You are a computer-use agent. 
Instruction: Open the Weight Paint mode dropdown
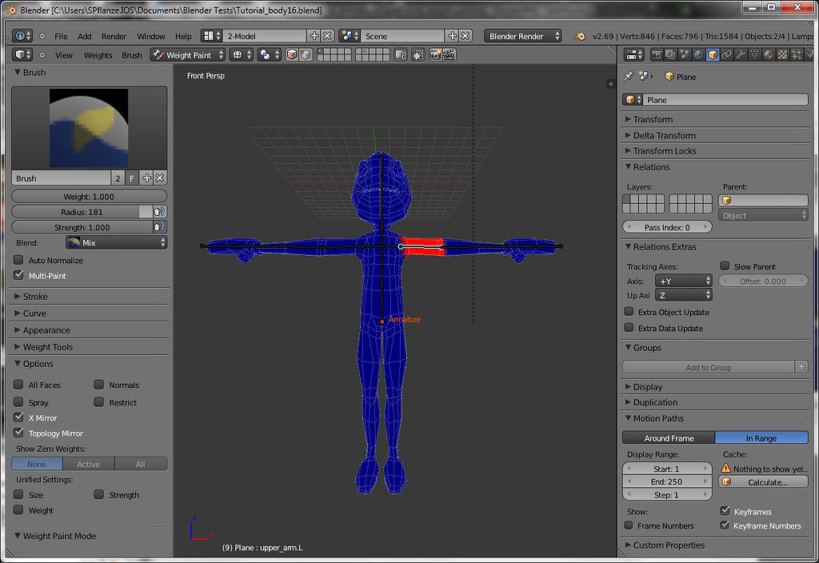(188, 55)
